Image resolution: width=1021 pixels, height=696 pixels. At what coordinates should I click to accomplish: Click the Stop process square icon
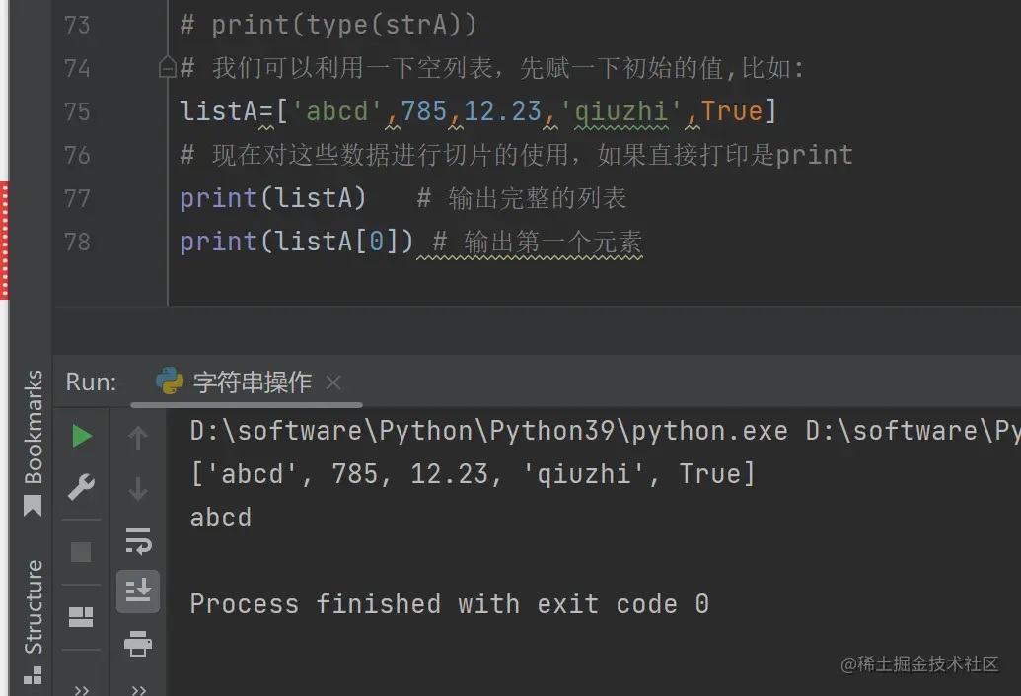coord(81,552)
